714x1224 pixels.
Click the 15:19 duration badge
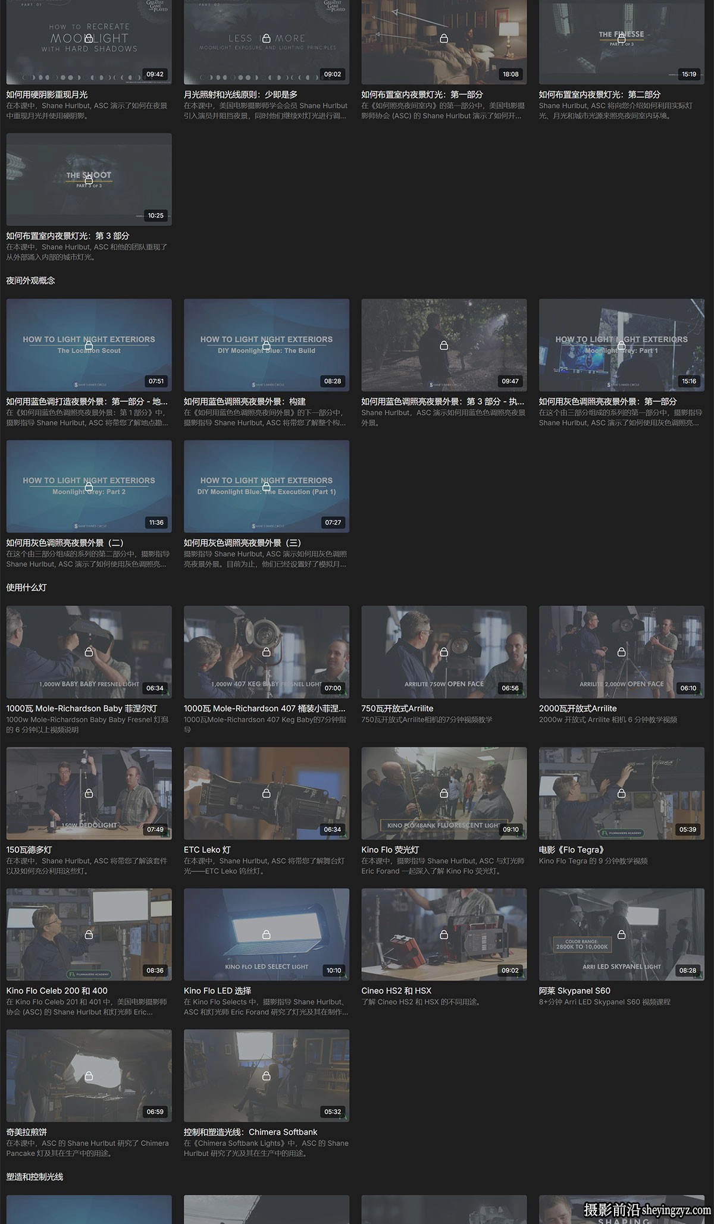point(689,74)
